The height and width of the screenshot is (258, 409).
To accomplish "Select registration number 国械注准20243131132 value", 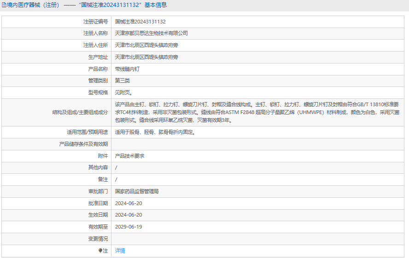I will [140, 22].
